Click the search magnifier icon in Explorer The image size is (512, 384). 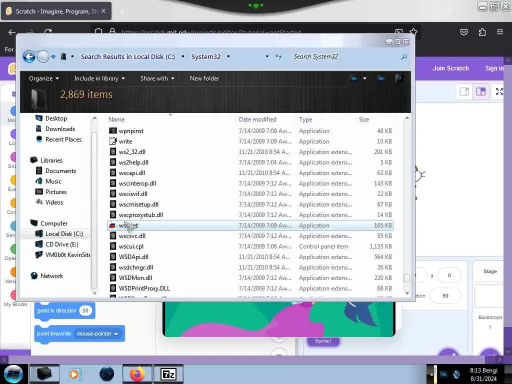[404, 56]
